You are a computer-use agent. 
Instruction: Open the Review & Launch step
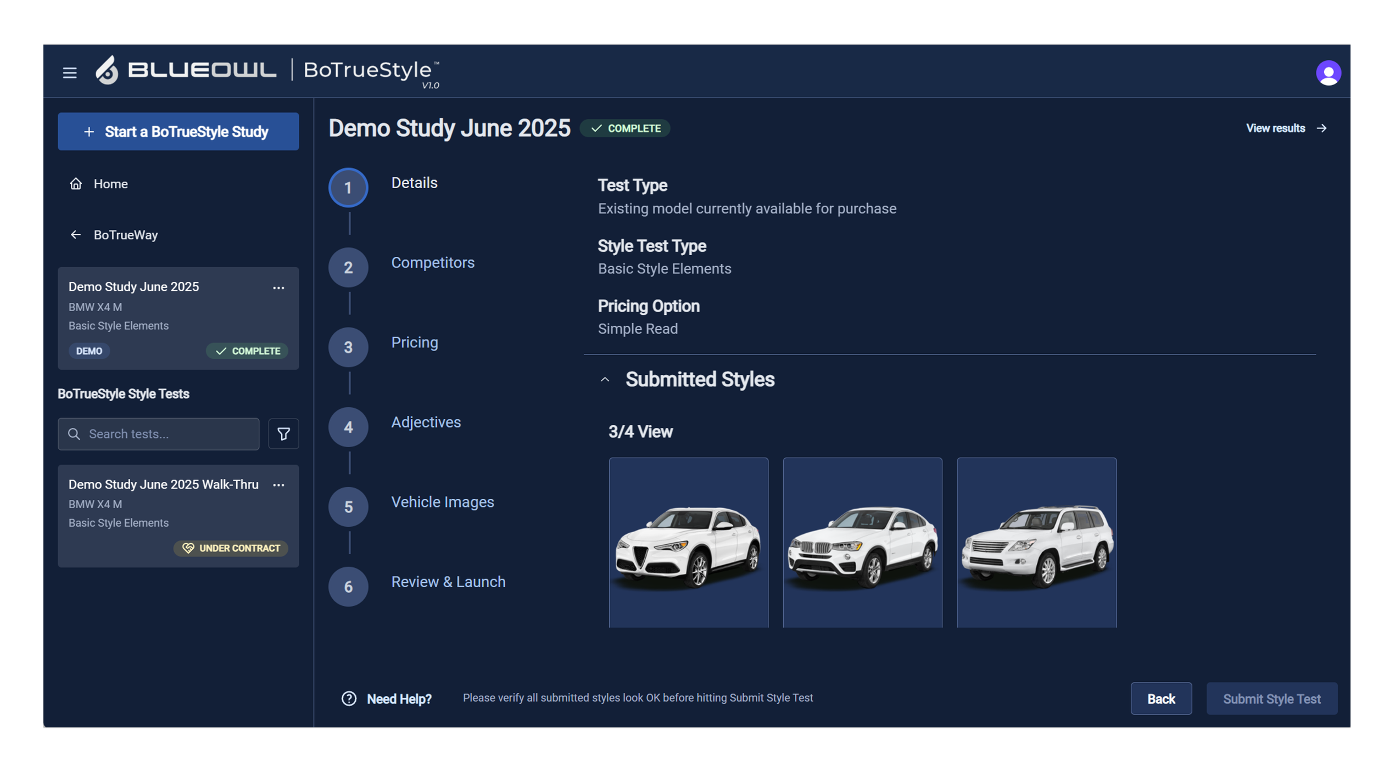448,582
